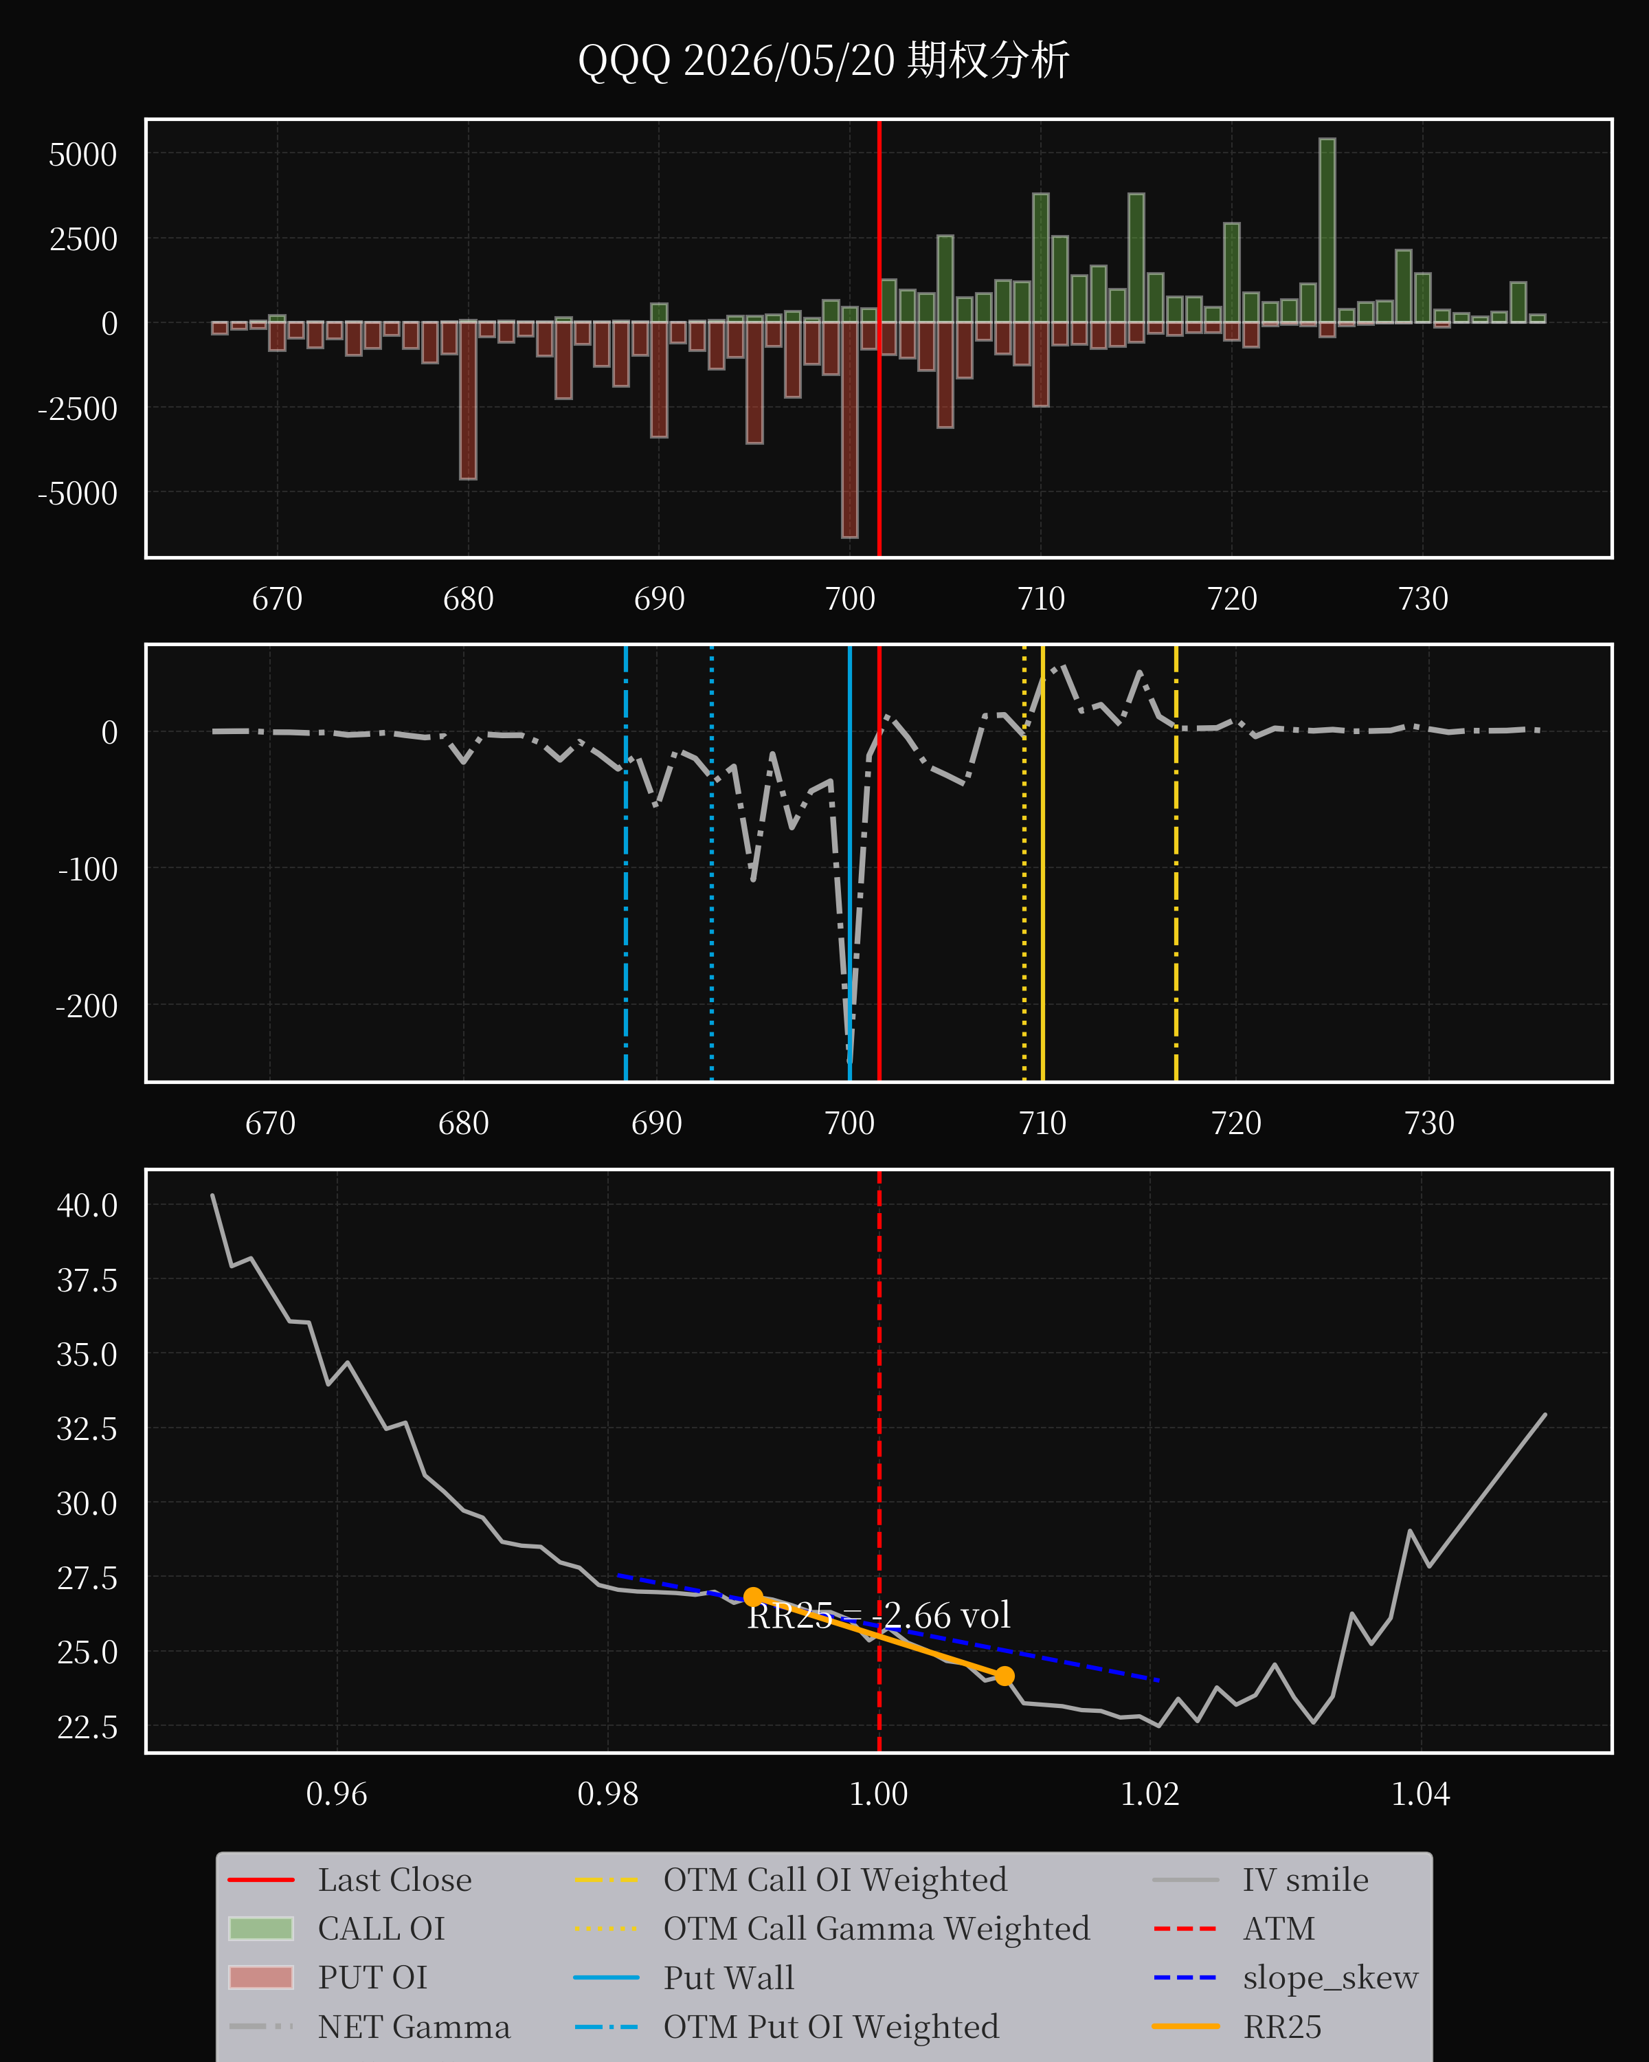Image resolution: width=1649 pixels, height=2062 pixels.
Task: Click the dotted yellow vertical line near 709
Action: pyautogui.click(x=1024, y=863)
